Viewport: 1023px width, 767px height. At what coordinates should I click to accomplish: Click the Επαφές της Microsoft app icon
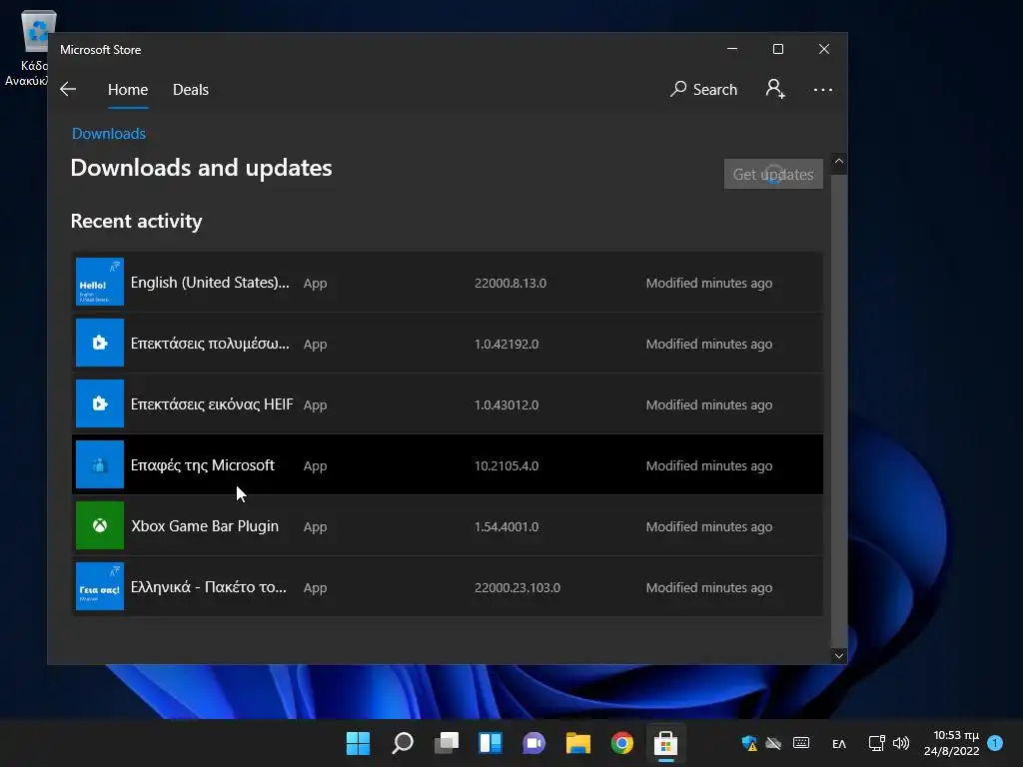click(x=100, y=464)
